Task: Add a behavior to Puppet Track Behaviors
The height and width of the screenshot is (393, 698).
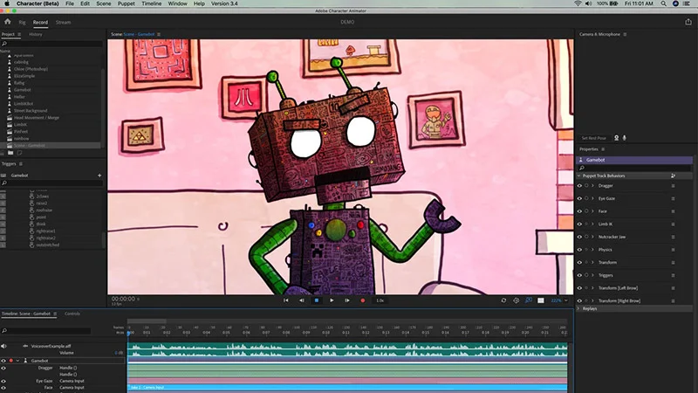Action: [673, 176]
